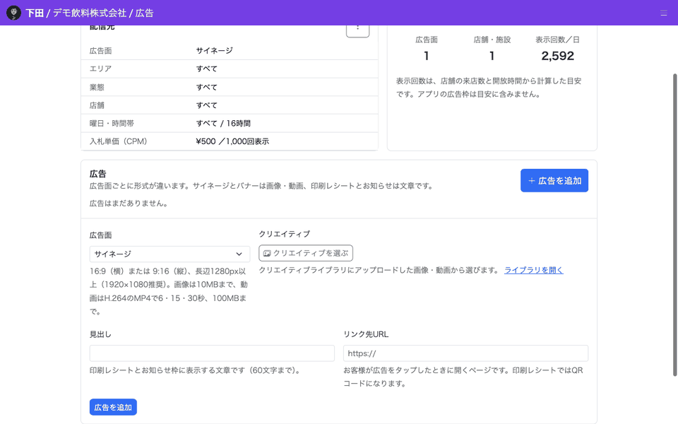Viewport: 678px width, 424px height.
Task: Click the 2,592 表示回数 figure
Action: tap(557, 56)
